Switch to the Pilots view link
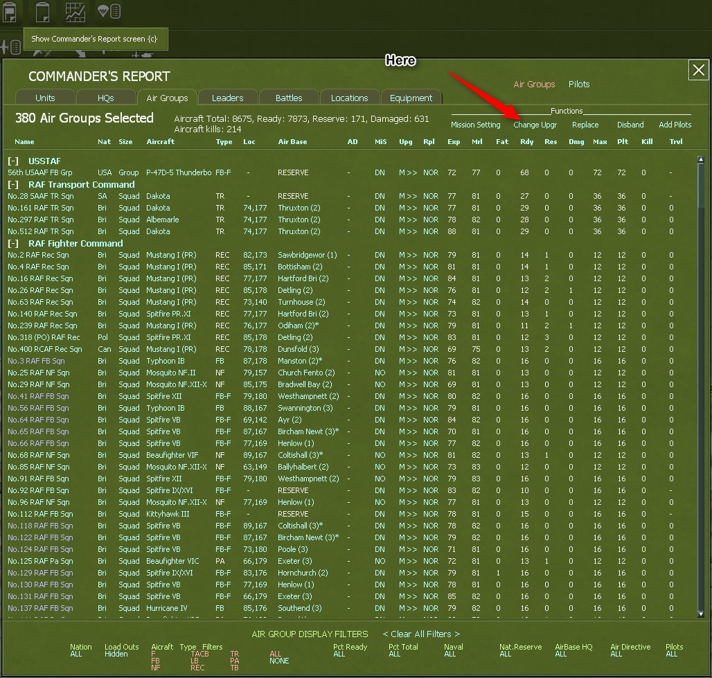Screen dimensions: 712x678 (x=579, y=84)
